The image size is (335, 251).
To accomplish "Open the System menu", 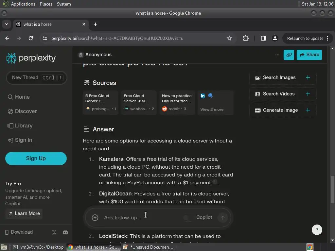I will (64, 4).
